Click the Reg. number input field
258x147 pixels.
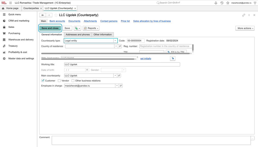click(x=166, y=46)
